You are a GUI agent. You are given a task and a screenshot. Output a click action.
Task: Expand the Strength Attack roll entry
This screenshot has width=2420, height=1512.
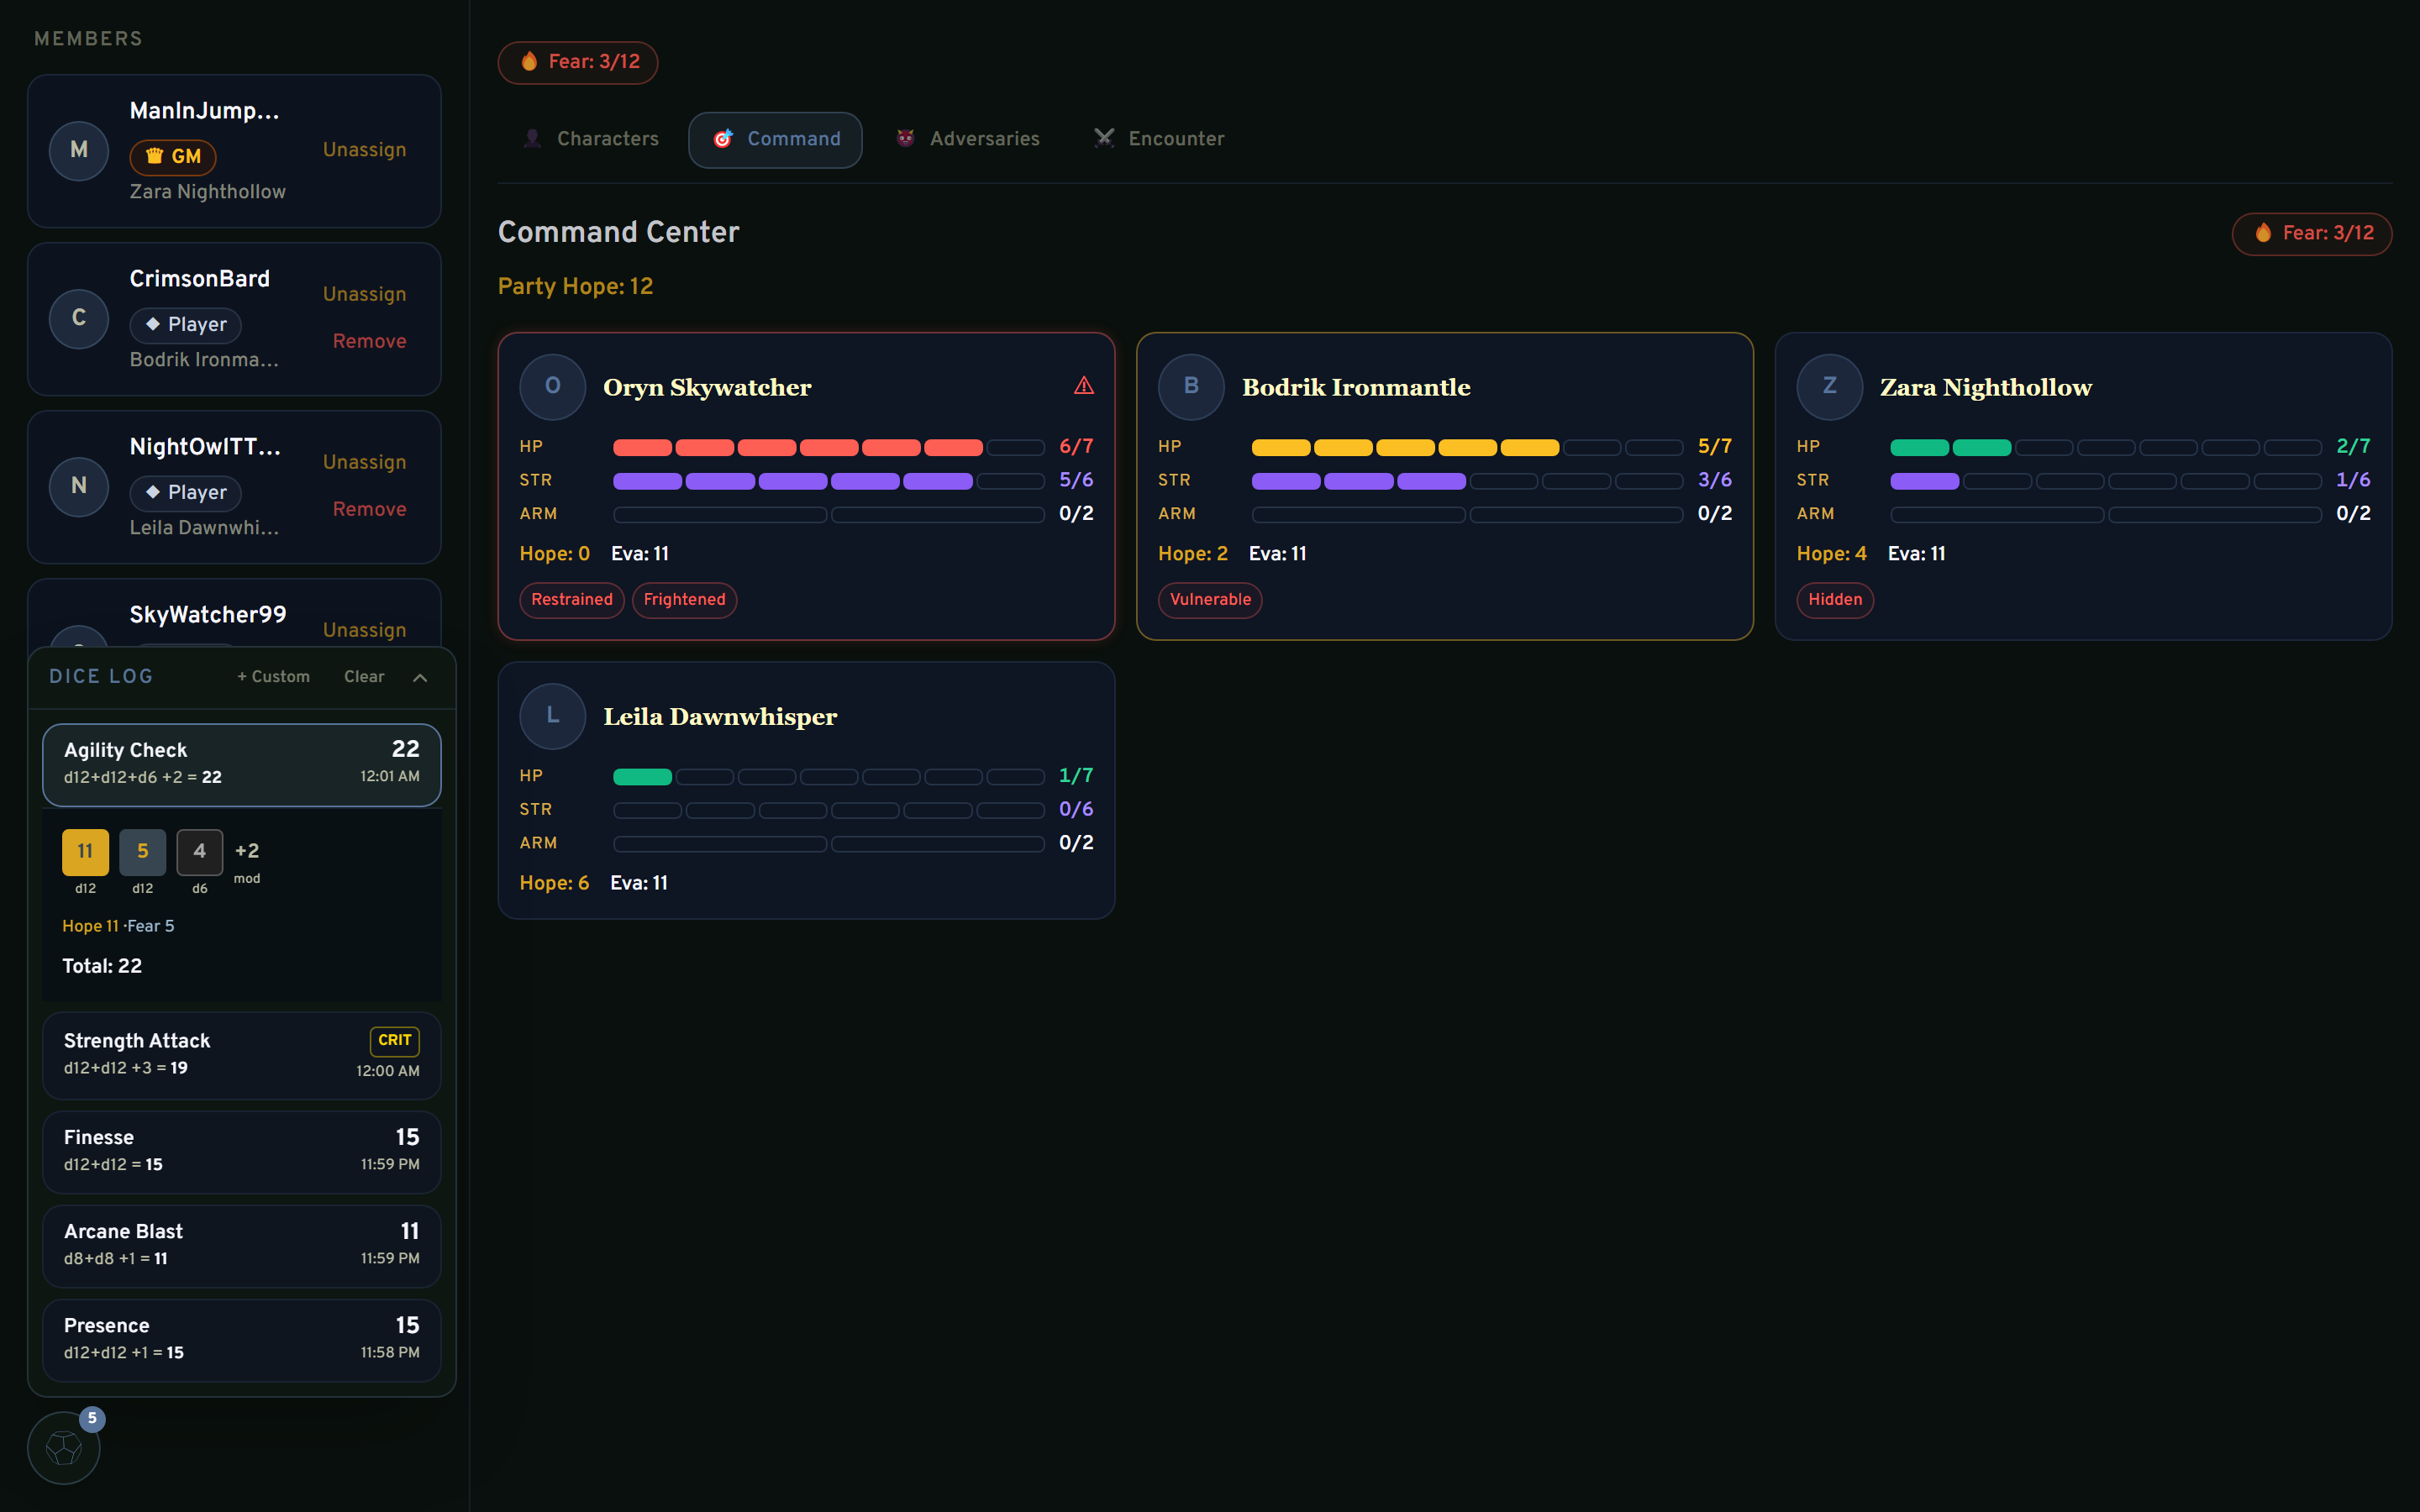tap(240, 1054)
